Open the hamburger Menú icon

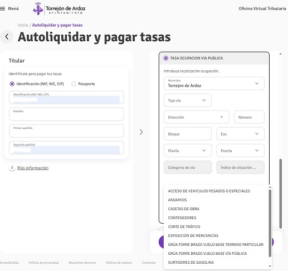pos(2,8)
